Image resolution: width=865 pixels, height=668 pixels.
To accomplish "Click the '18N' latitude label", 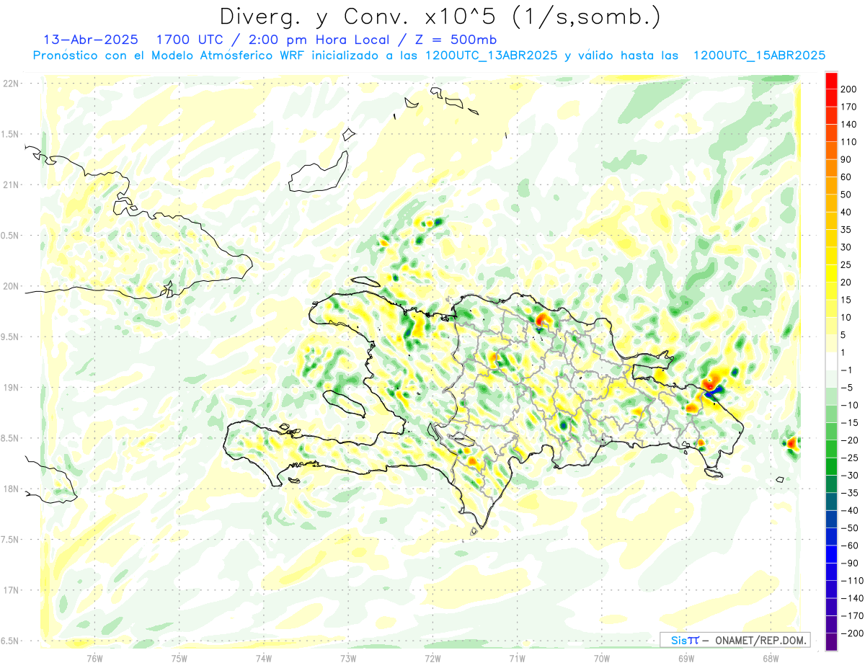I will point(11,489).
